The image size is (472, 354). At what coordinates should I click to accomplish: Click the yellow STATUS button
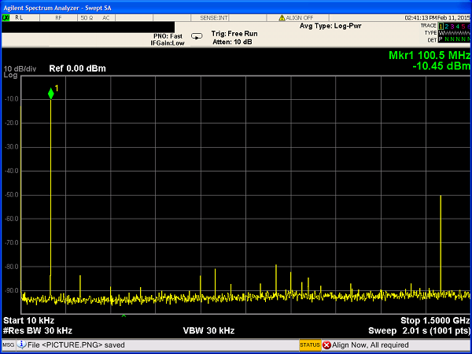tap(309, 345)
